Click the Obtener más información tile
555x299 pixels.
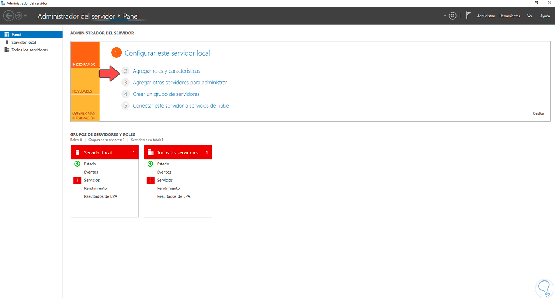(85, 108)
